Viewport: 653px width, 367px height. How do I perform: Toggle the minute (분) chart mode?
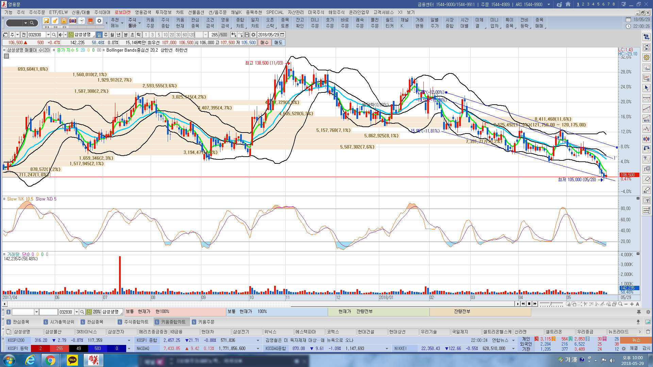[x=125, y=35]
